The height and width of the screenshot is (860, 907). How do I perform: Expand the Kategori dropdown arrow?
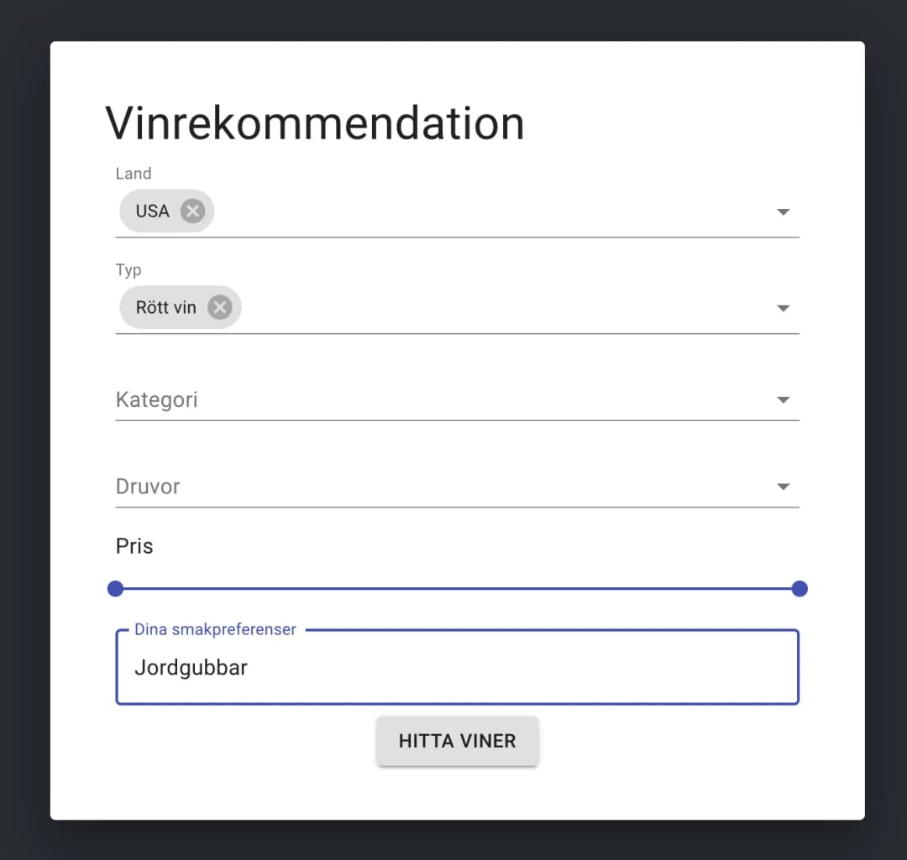[x=783, y=400]
